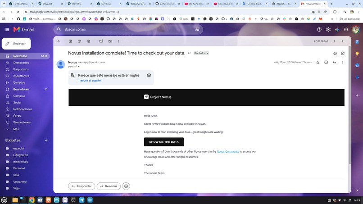Star the Novus email
Viewport: 363px width, 204px height.
coord(318,62)
